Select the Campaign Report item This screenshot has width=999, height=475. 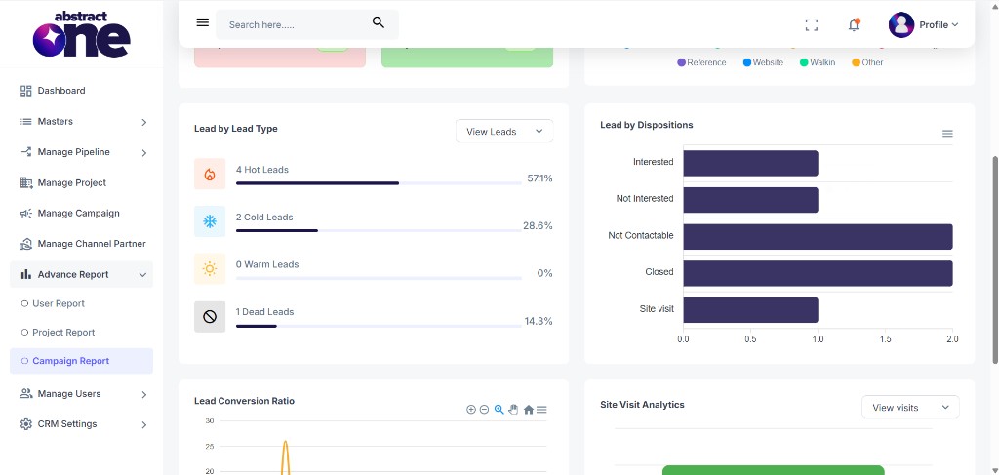[82, 361]
